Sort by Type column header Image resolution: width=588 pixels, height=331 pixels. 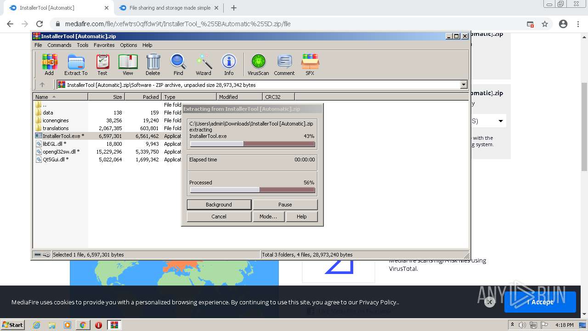(x=189, y=97)
